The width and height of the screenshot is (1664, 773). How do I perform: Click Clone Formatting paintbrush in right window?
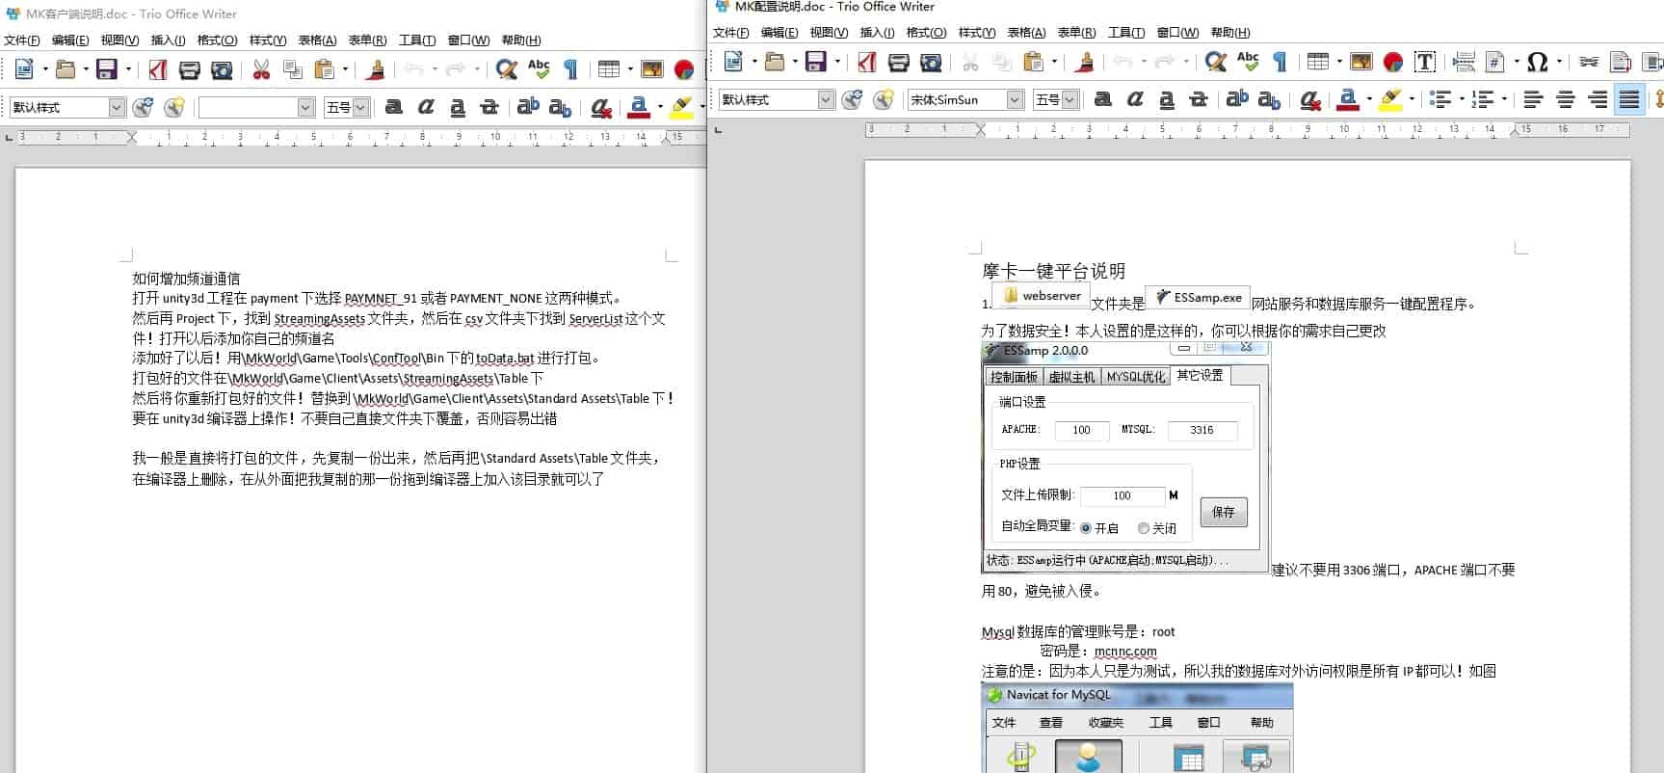tap(1085, 63)
